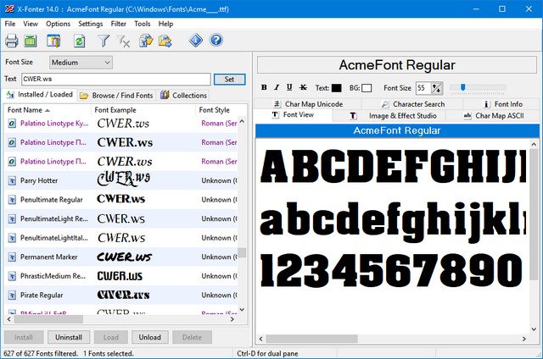Click the Filter funnel toolbar icon

tap(104, 41)
